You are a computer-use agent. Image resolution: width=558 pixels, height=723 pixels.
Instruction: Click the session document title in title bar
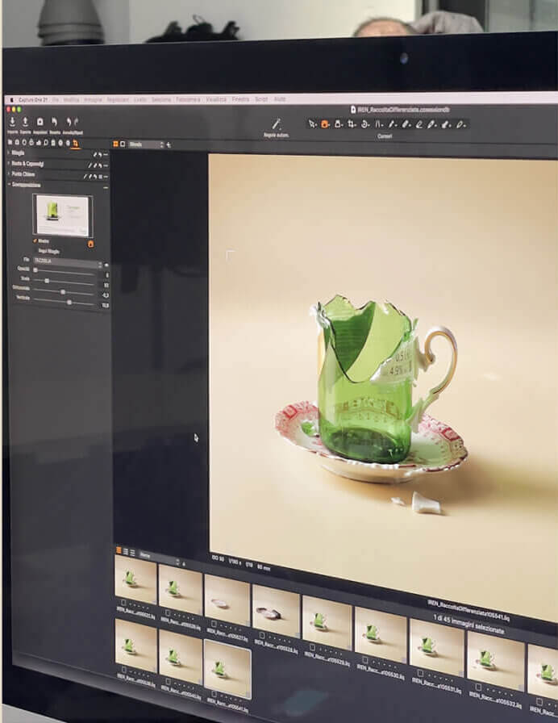(400, 110)
